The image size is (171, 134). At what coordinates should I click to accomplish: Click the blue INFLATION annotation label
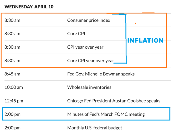click(145, 40)
